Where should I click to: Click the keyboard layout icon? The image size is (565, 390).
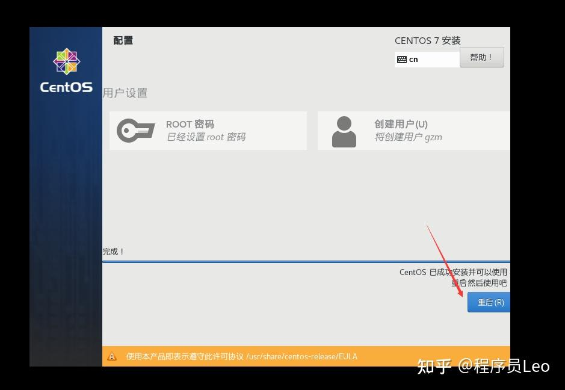pos(402,60)
